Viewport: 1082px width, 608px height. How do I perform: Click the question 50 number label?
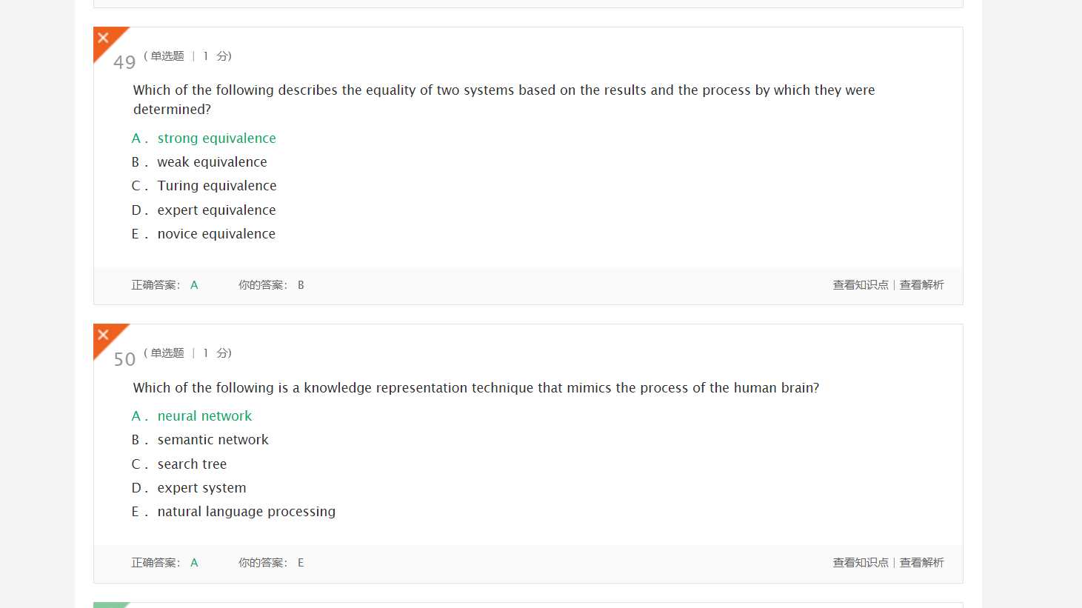(124, 359)
